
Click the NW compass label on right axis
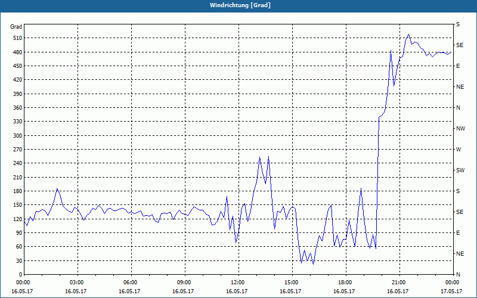(460, 129)
